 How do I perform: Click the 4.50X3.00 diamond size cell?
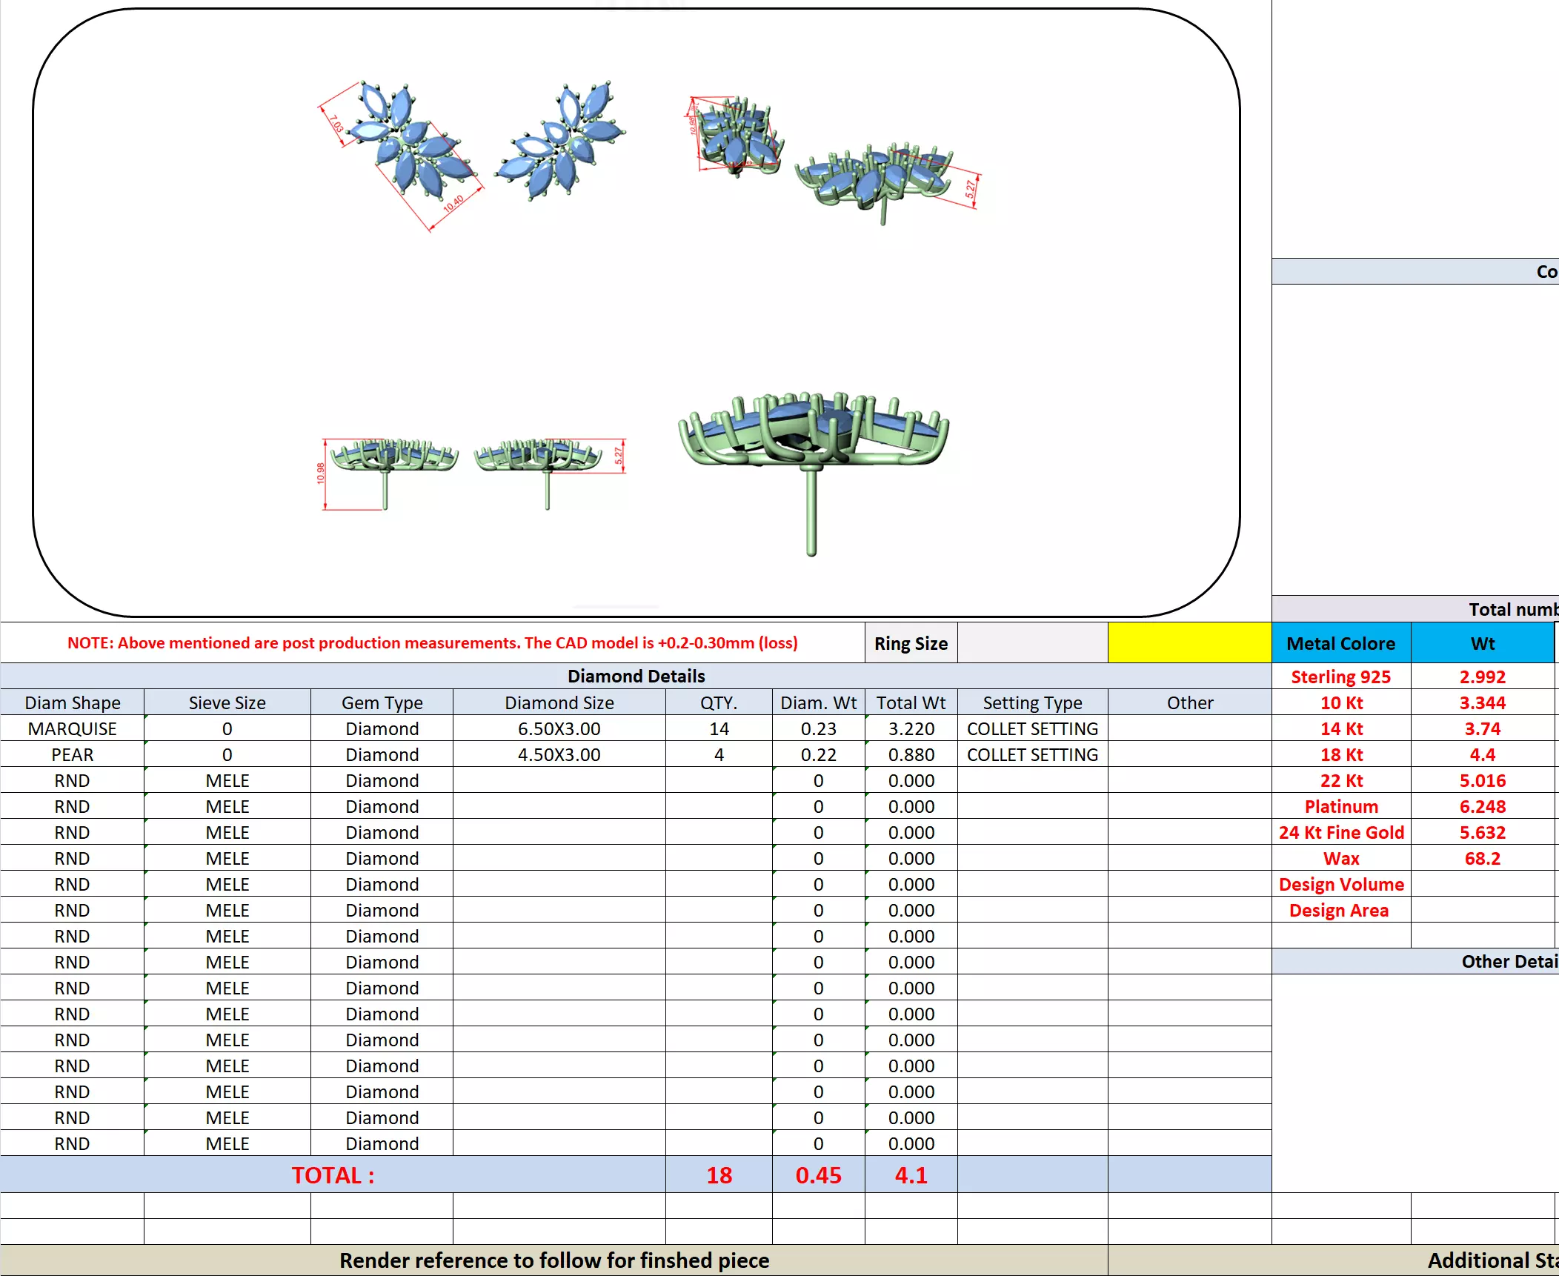click(559, 754)
